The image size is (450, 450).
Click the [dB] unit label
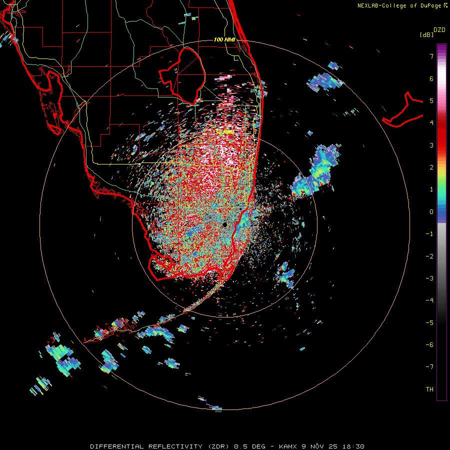pyautogui.click(x=427, y=34)
